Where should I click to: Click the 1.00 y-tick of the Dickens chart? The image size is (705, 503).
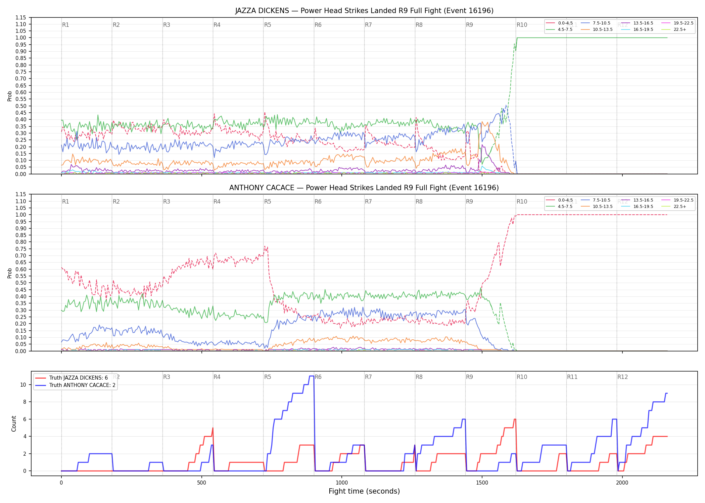click(x=21, y=38)
